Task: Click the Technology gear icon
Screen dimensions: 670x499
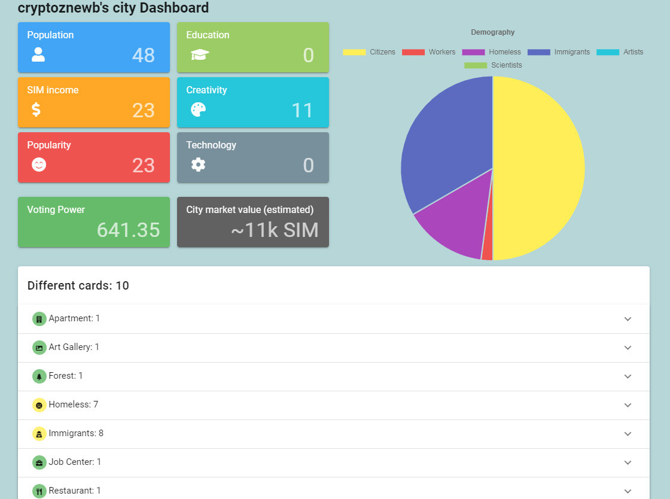Action: click(x=198, y=165)
